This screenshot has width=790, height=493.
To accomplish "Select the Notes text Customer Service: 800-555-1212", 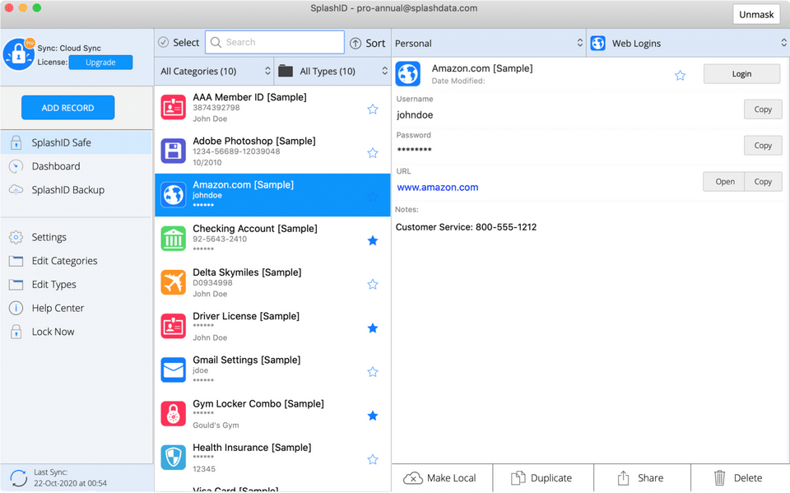I will pyautogui.click(x=466, y=227).
